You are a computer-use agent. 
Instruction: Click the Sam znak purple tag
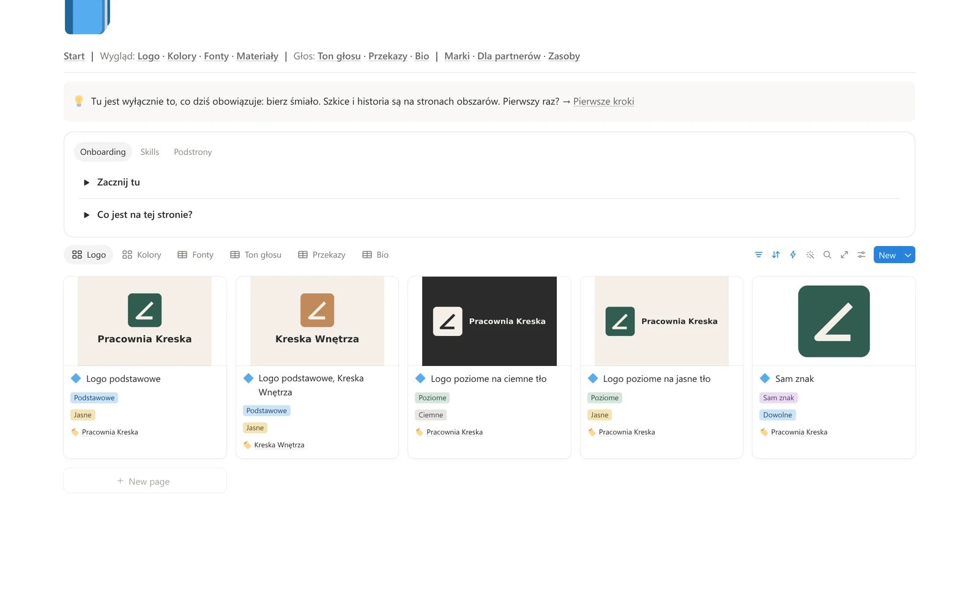(779, 398)
